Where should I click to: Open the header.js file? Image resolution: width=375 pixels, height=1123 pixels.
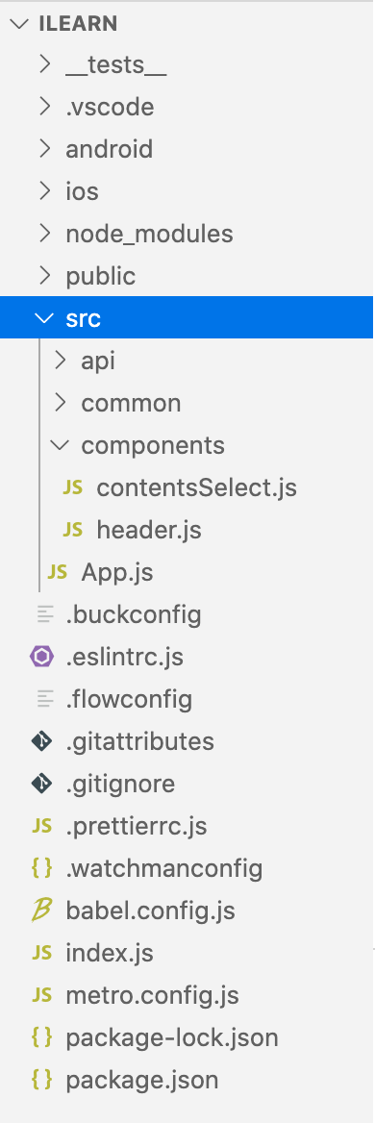149,530
